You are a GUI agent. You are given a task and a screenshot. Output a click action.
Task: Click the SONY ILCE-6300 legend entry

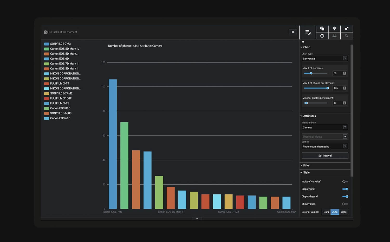(x=58, y=113)
